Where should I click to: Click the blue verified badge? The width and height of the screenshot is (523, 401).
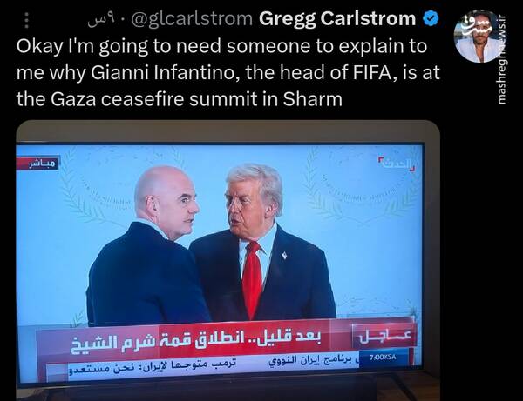coord(431,18)
